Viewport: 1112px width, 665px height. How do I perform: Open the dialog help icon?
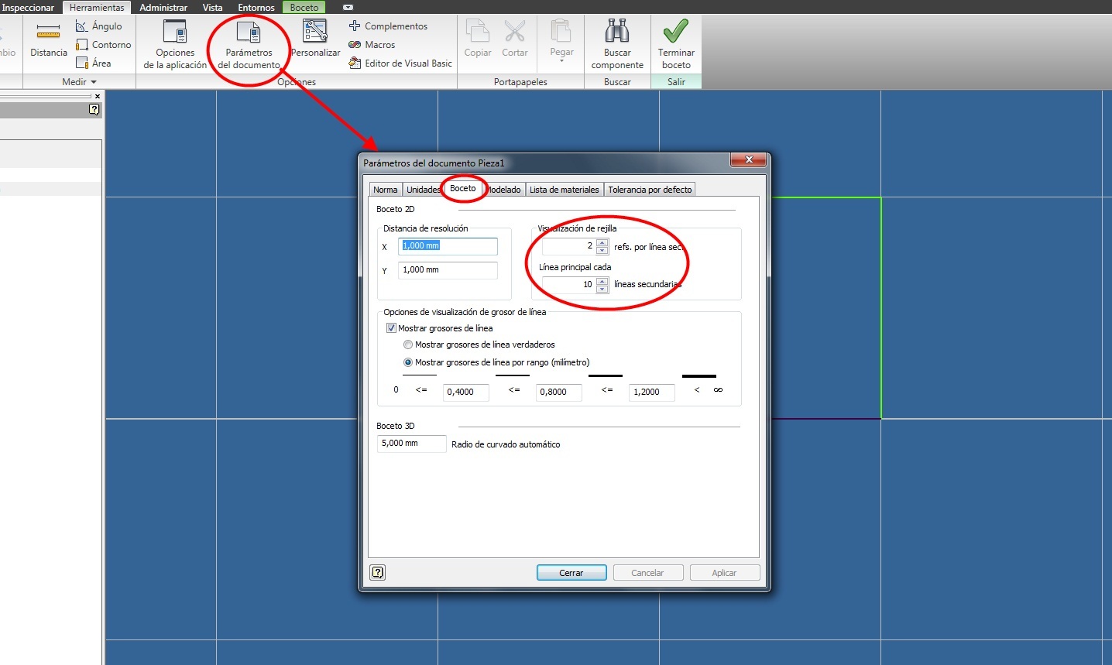[x=378, y=573]
